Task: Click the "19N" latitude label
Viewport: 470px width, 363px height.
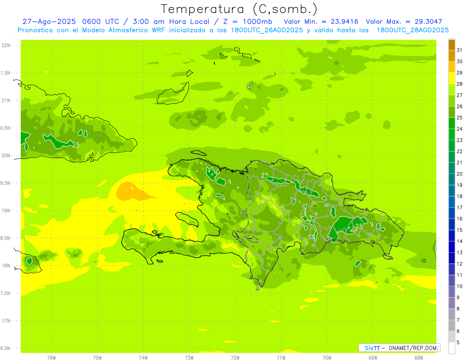Action: tap(6, 211)
